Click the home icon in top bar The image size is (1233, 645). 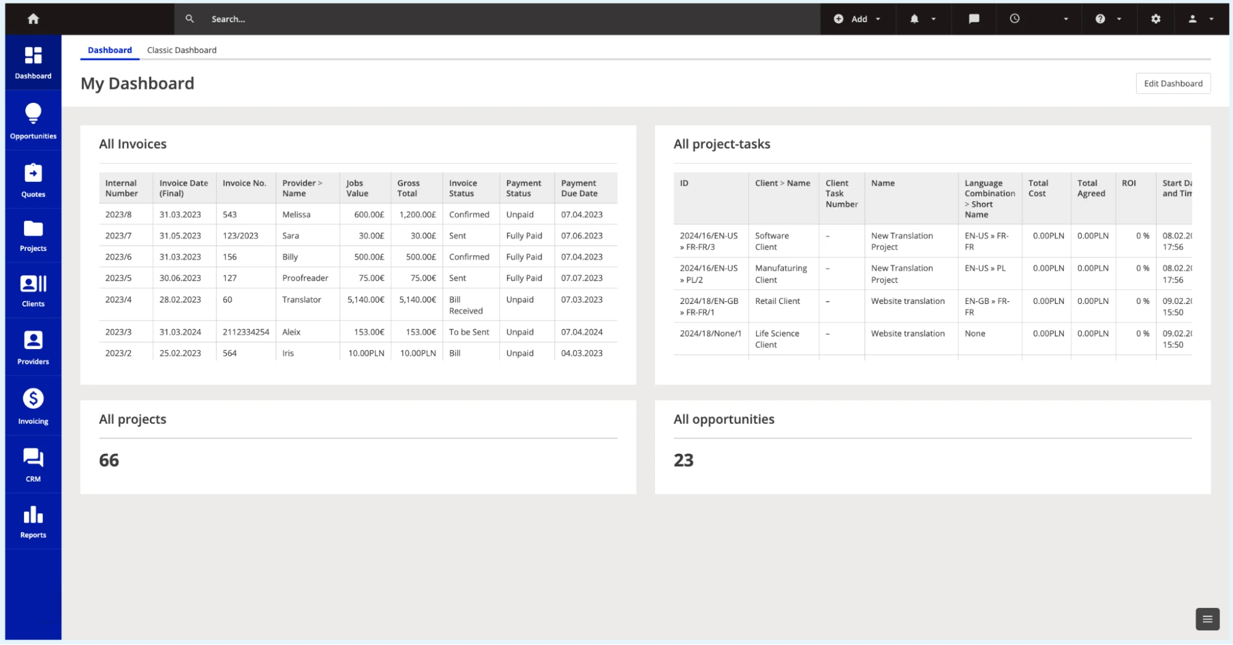(33, 19)
